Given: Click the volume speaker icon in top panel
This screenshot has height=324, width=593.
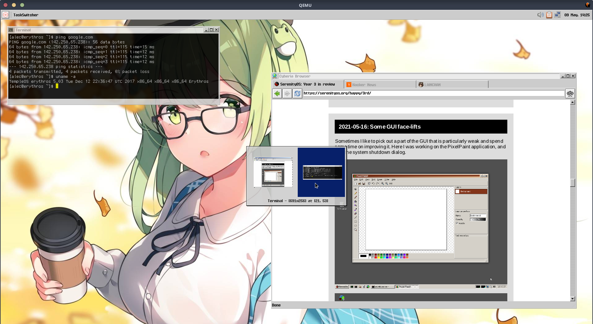Looking at the screenshot, I should [x=540, y=15].
